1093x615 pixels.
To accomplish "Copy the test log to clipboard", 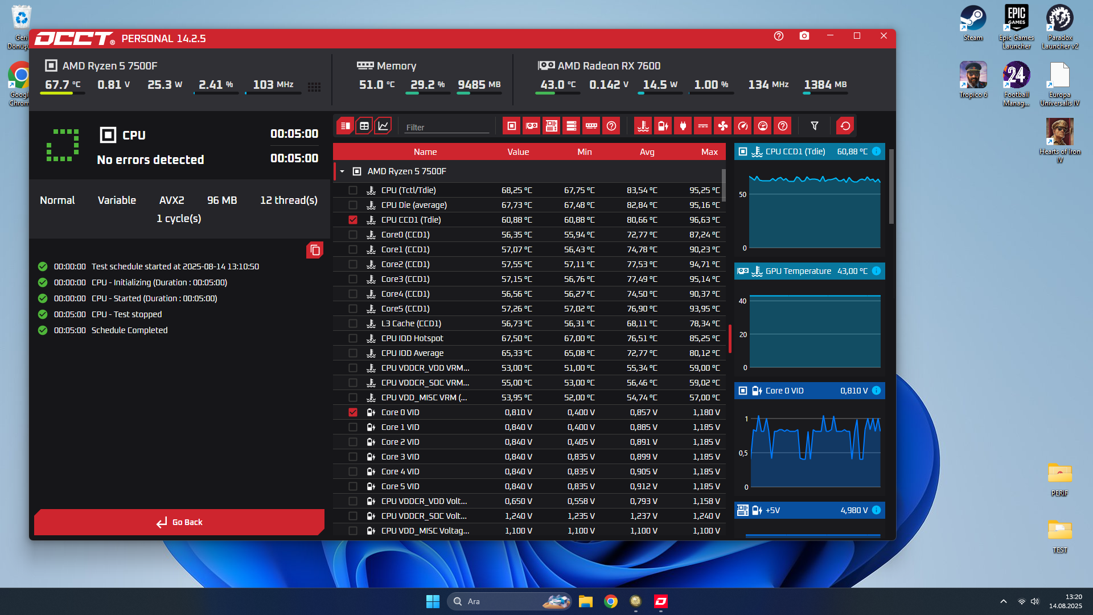I will click(315, 250).
